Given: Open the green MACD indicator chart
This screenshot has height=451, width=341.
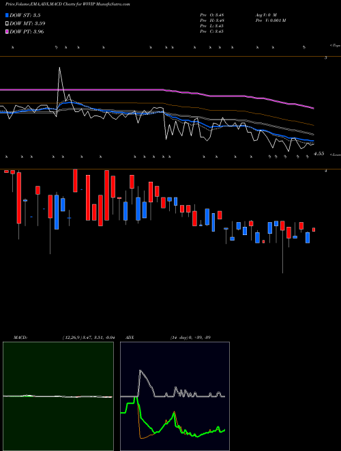Looking at the screenshot, I should [58, 396].
